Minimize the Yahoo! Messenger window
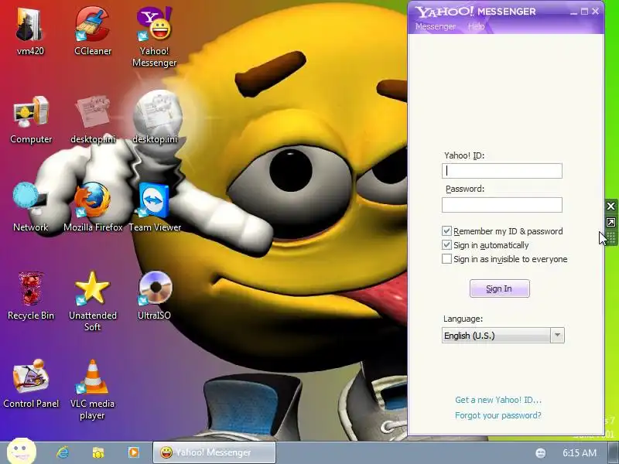Image resolution: width=619 pixels, height=464 pixels. (573, 12)
